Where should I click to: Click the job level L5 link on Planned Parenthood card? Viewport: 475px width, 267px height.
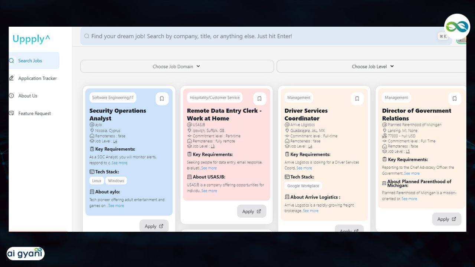coord(408,151)
